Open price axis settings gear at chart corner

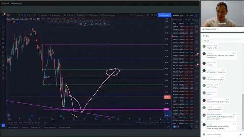click(x=168, y=119)
